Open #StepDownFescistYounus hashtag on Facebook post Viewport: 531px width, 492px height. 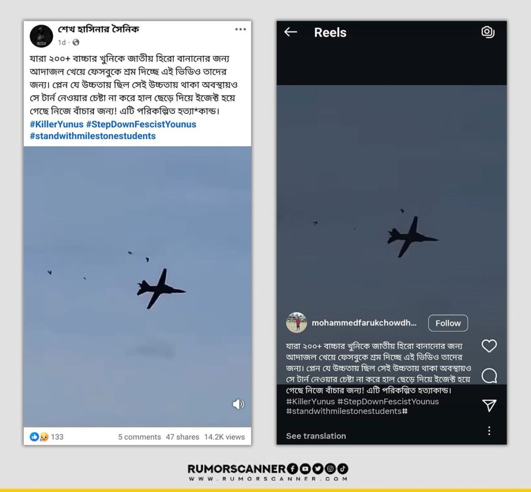pyautogui.click(x=141, y=124)
